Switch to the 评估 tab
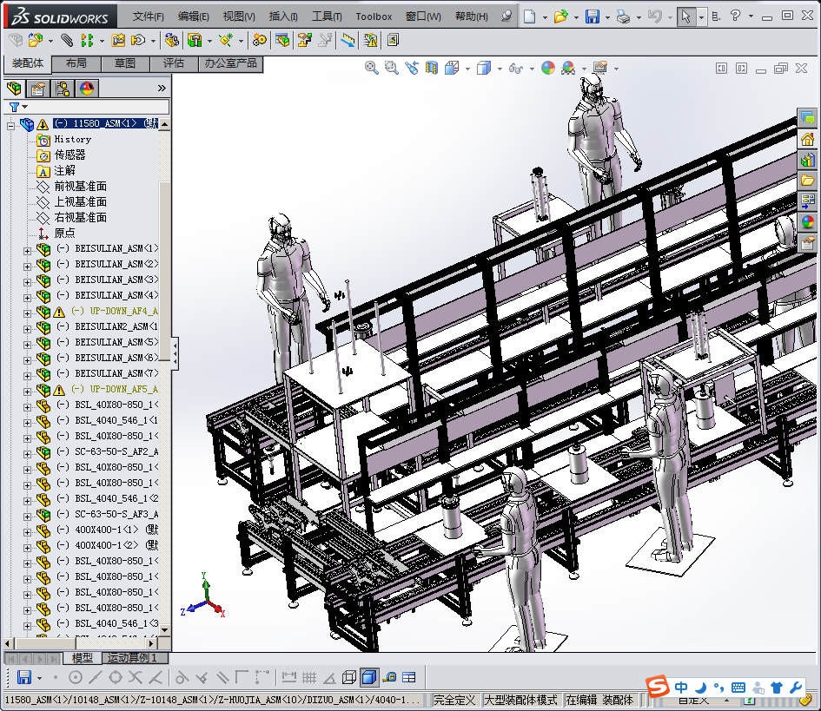This screenshot has height=711, width=821. tap(173, 63)
